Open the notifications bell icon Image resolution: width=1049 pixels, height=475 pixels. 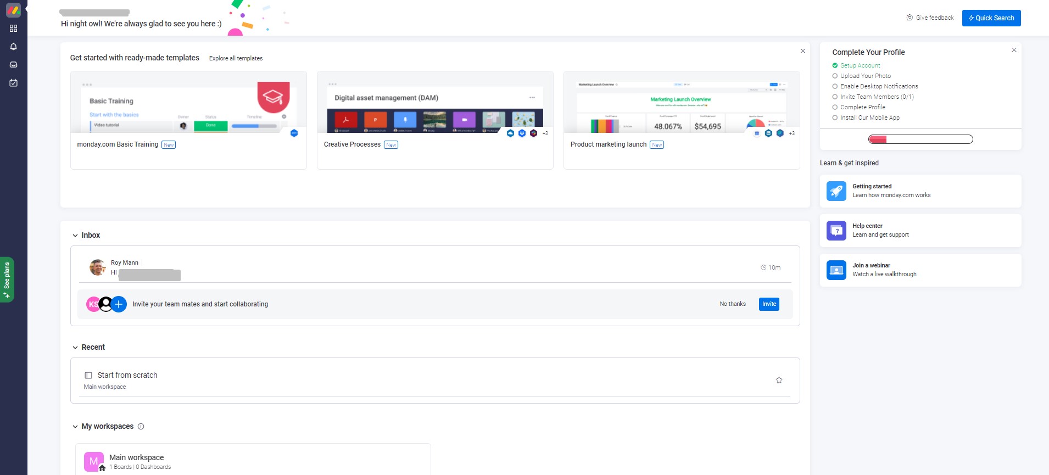13,47
